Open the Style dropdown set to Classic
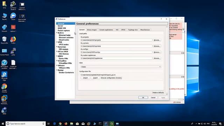 121,67
